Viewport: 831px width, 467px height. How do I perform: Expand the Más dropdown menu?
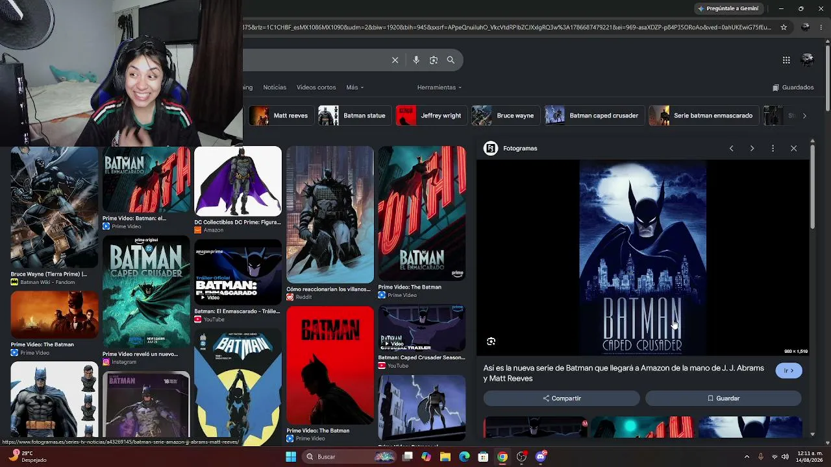point(354,88)
